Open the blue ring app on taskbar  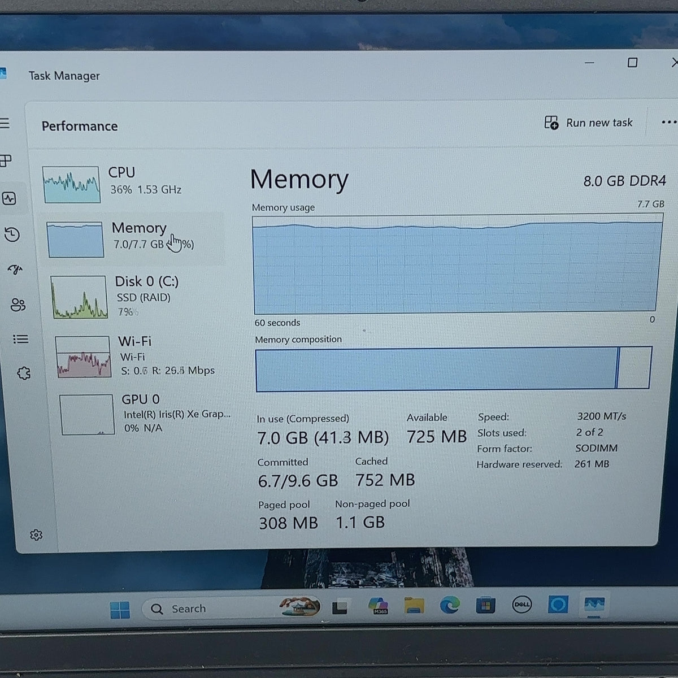(x=558, y=605)
